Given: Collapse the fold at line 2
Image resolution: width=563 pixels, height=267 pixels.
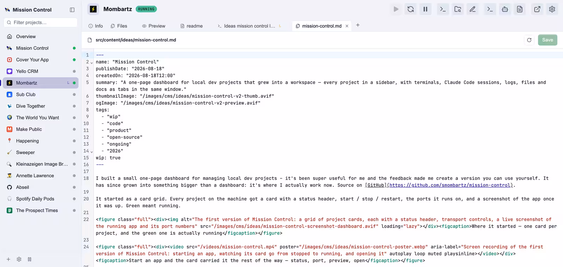Looking at the screenshot, I should (x=91, y=63).
